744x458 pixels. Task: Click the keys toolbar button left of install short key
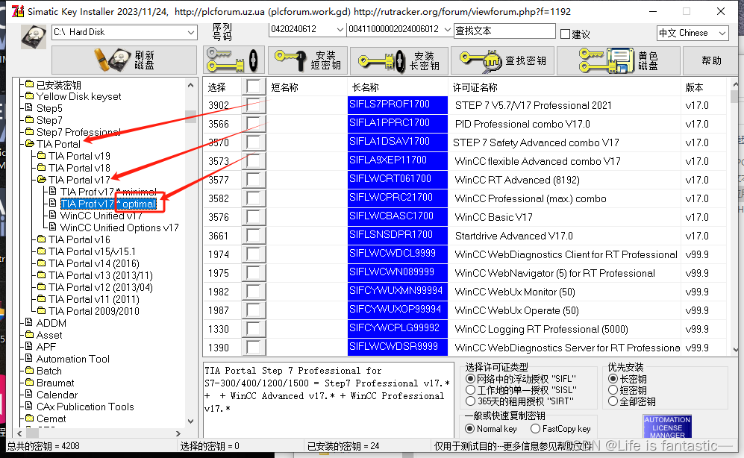[x=233, y=60]
